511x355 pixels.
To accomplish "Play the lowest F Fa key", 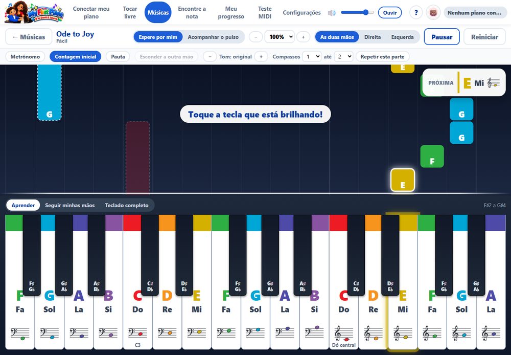I will pos(19,320).
